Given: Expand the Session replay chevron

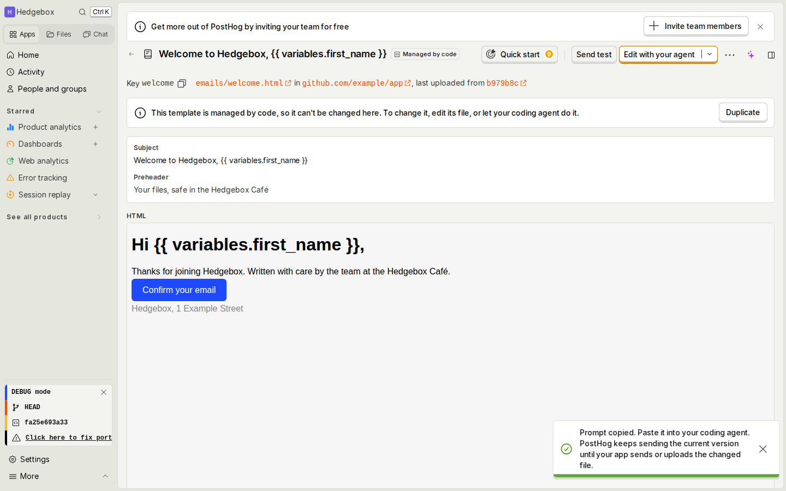Looking at the screenshot, I should tap(96, 195).
